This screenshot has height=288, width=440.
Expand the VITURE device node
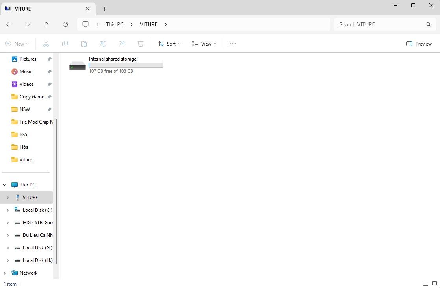7,198
